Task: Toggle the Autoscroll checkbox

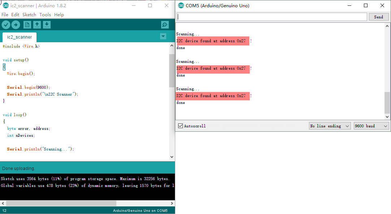Action: click(x=181, y=126)
